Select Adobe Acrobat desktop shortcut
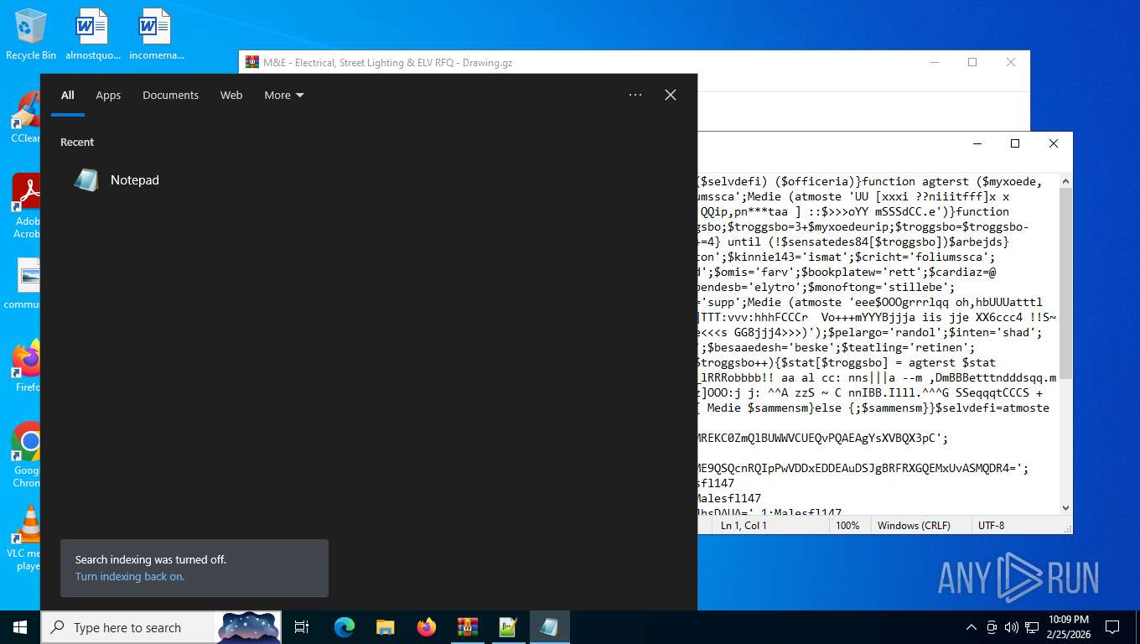 [25, 206]
